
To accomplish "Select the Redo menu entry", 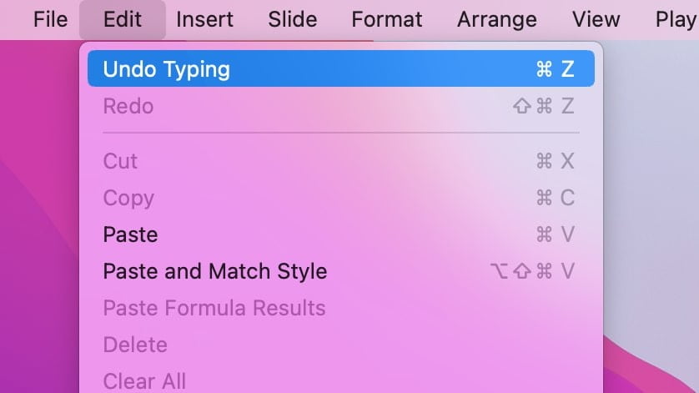I will pos(341,106).
